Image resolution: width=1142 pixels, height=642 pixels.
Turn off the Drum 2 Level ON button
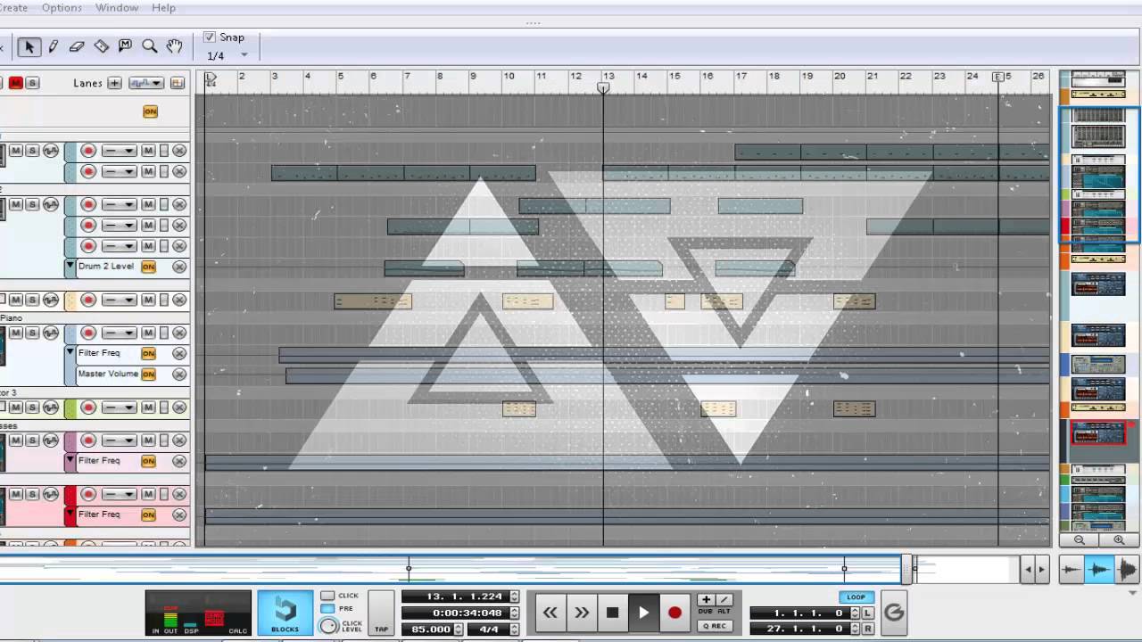coord(148,267)
